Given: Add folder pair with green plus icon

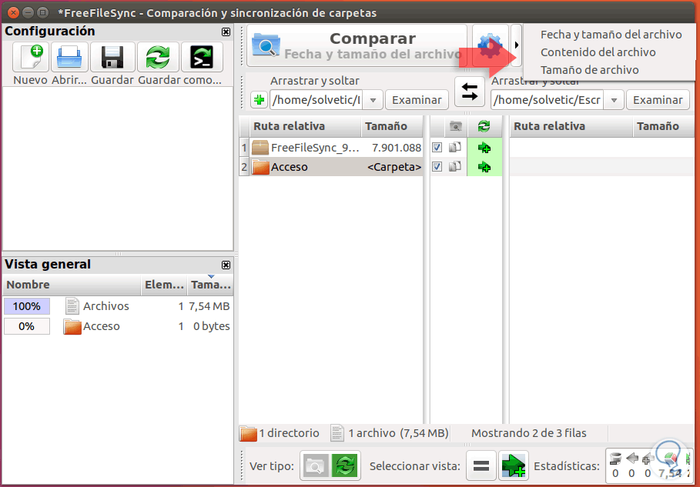Looking at the screenshot, I should click(259, 100).
